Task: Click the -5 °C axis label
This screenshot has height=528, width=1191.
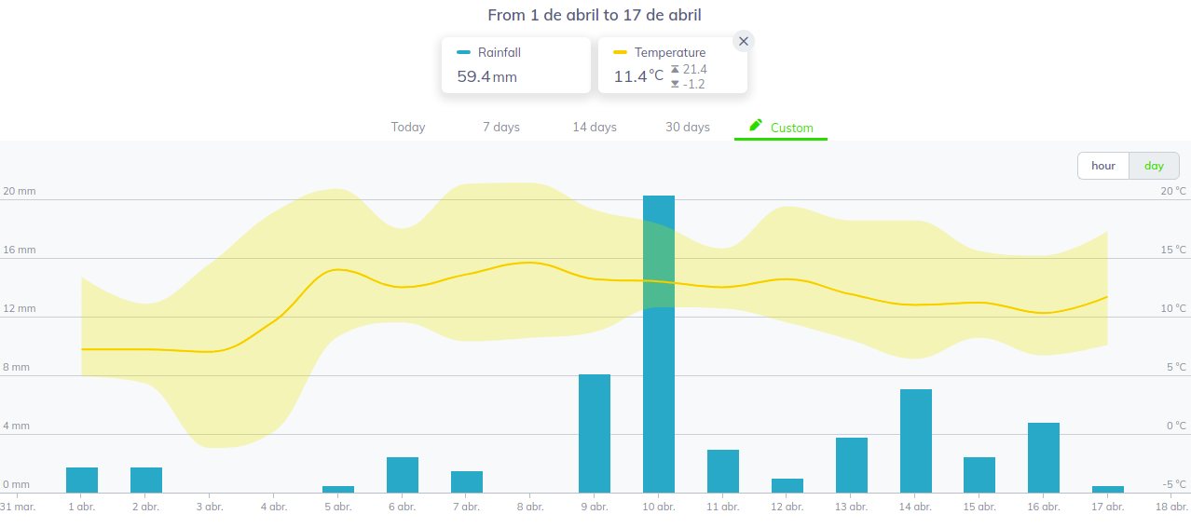Action: tap(1174, 484)
